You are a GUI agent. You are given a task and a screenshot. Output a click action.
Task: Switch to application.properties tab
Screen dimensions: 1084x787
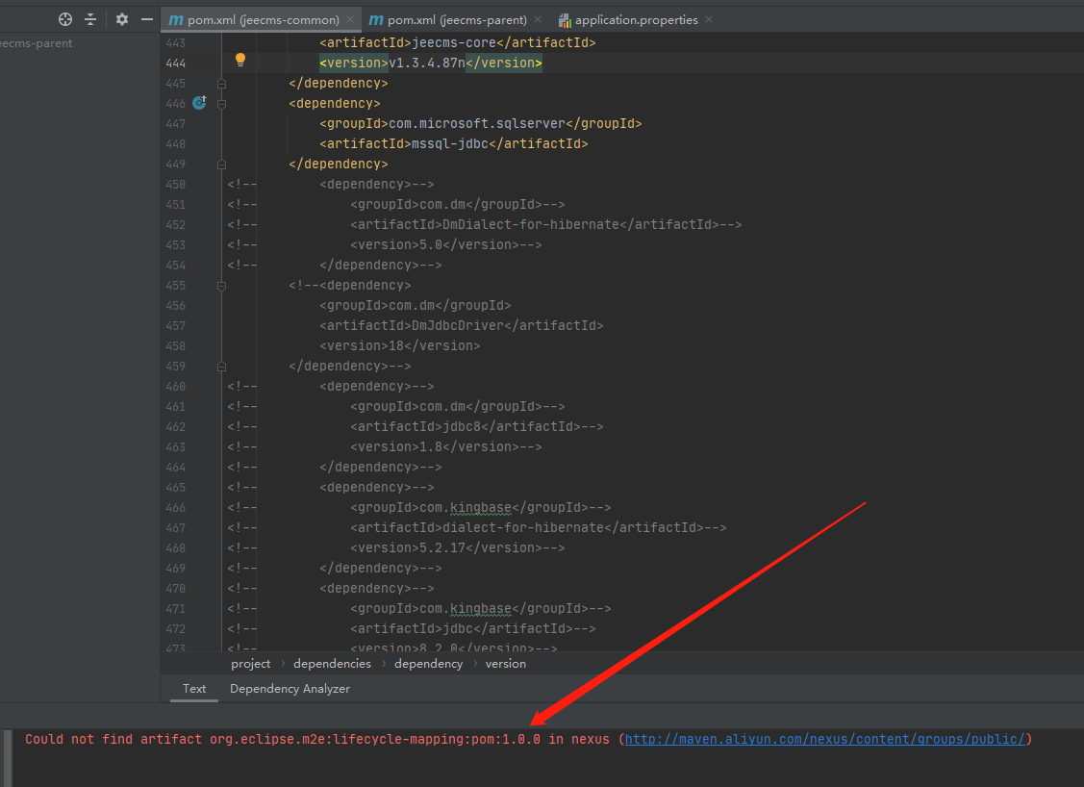pos(635,19)
